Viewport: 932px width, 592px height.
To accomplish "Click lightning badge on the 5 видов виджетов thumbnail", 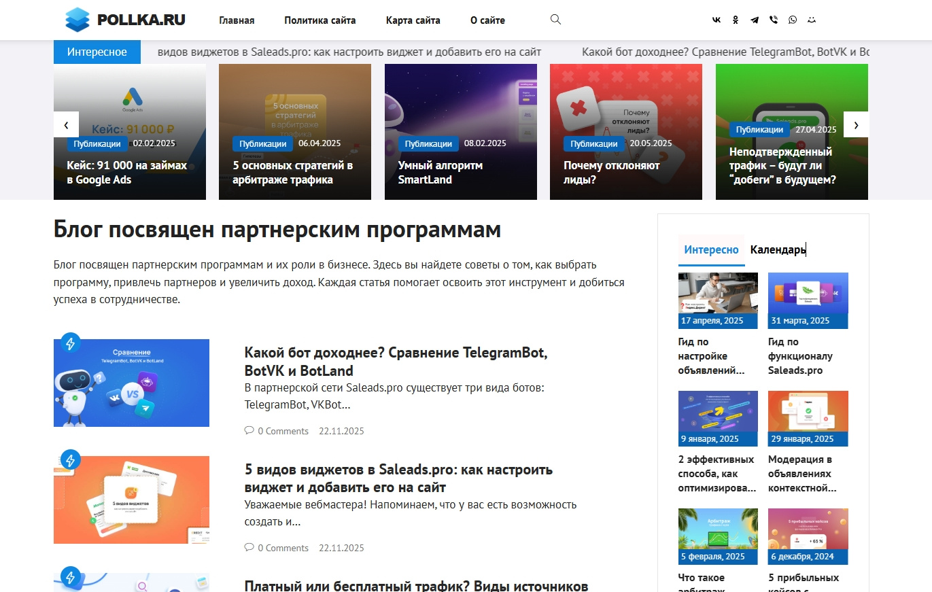I will (x=70, y=459).
